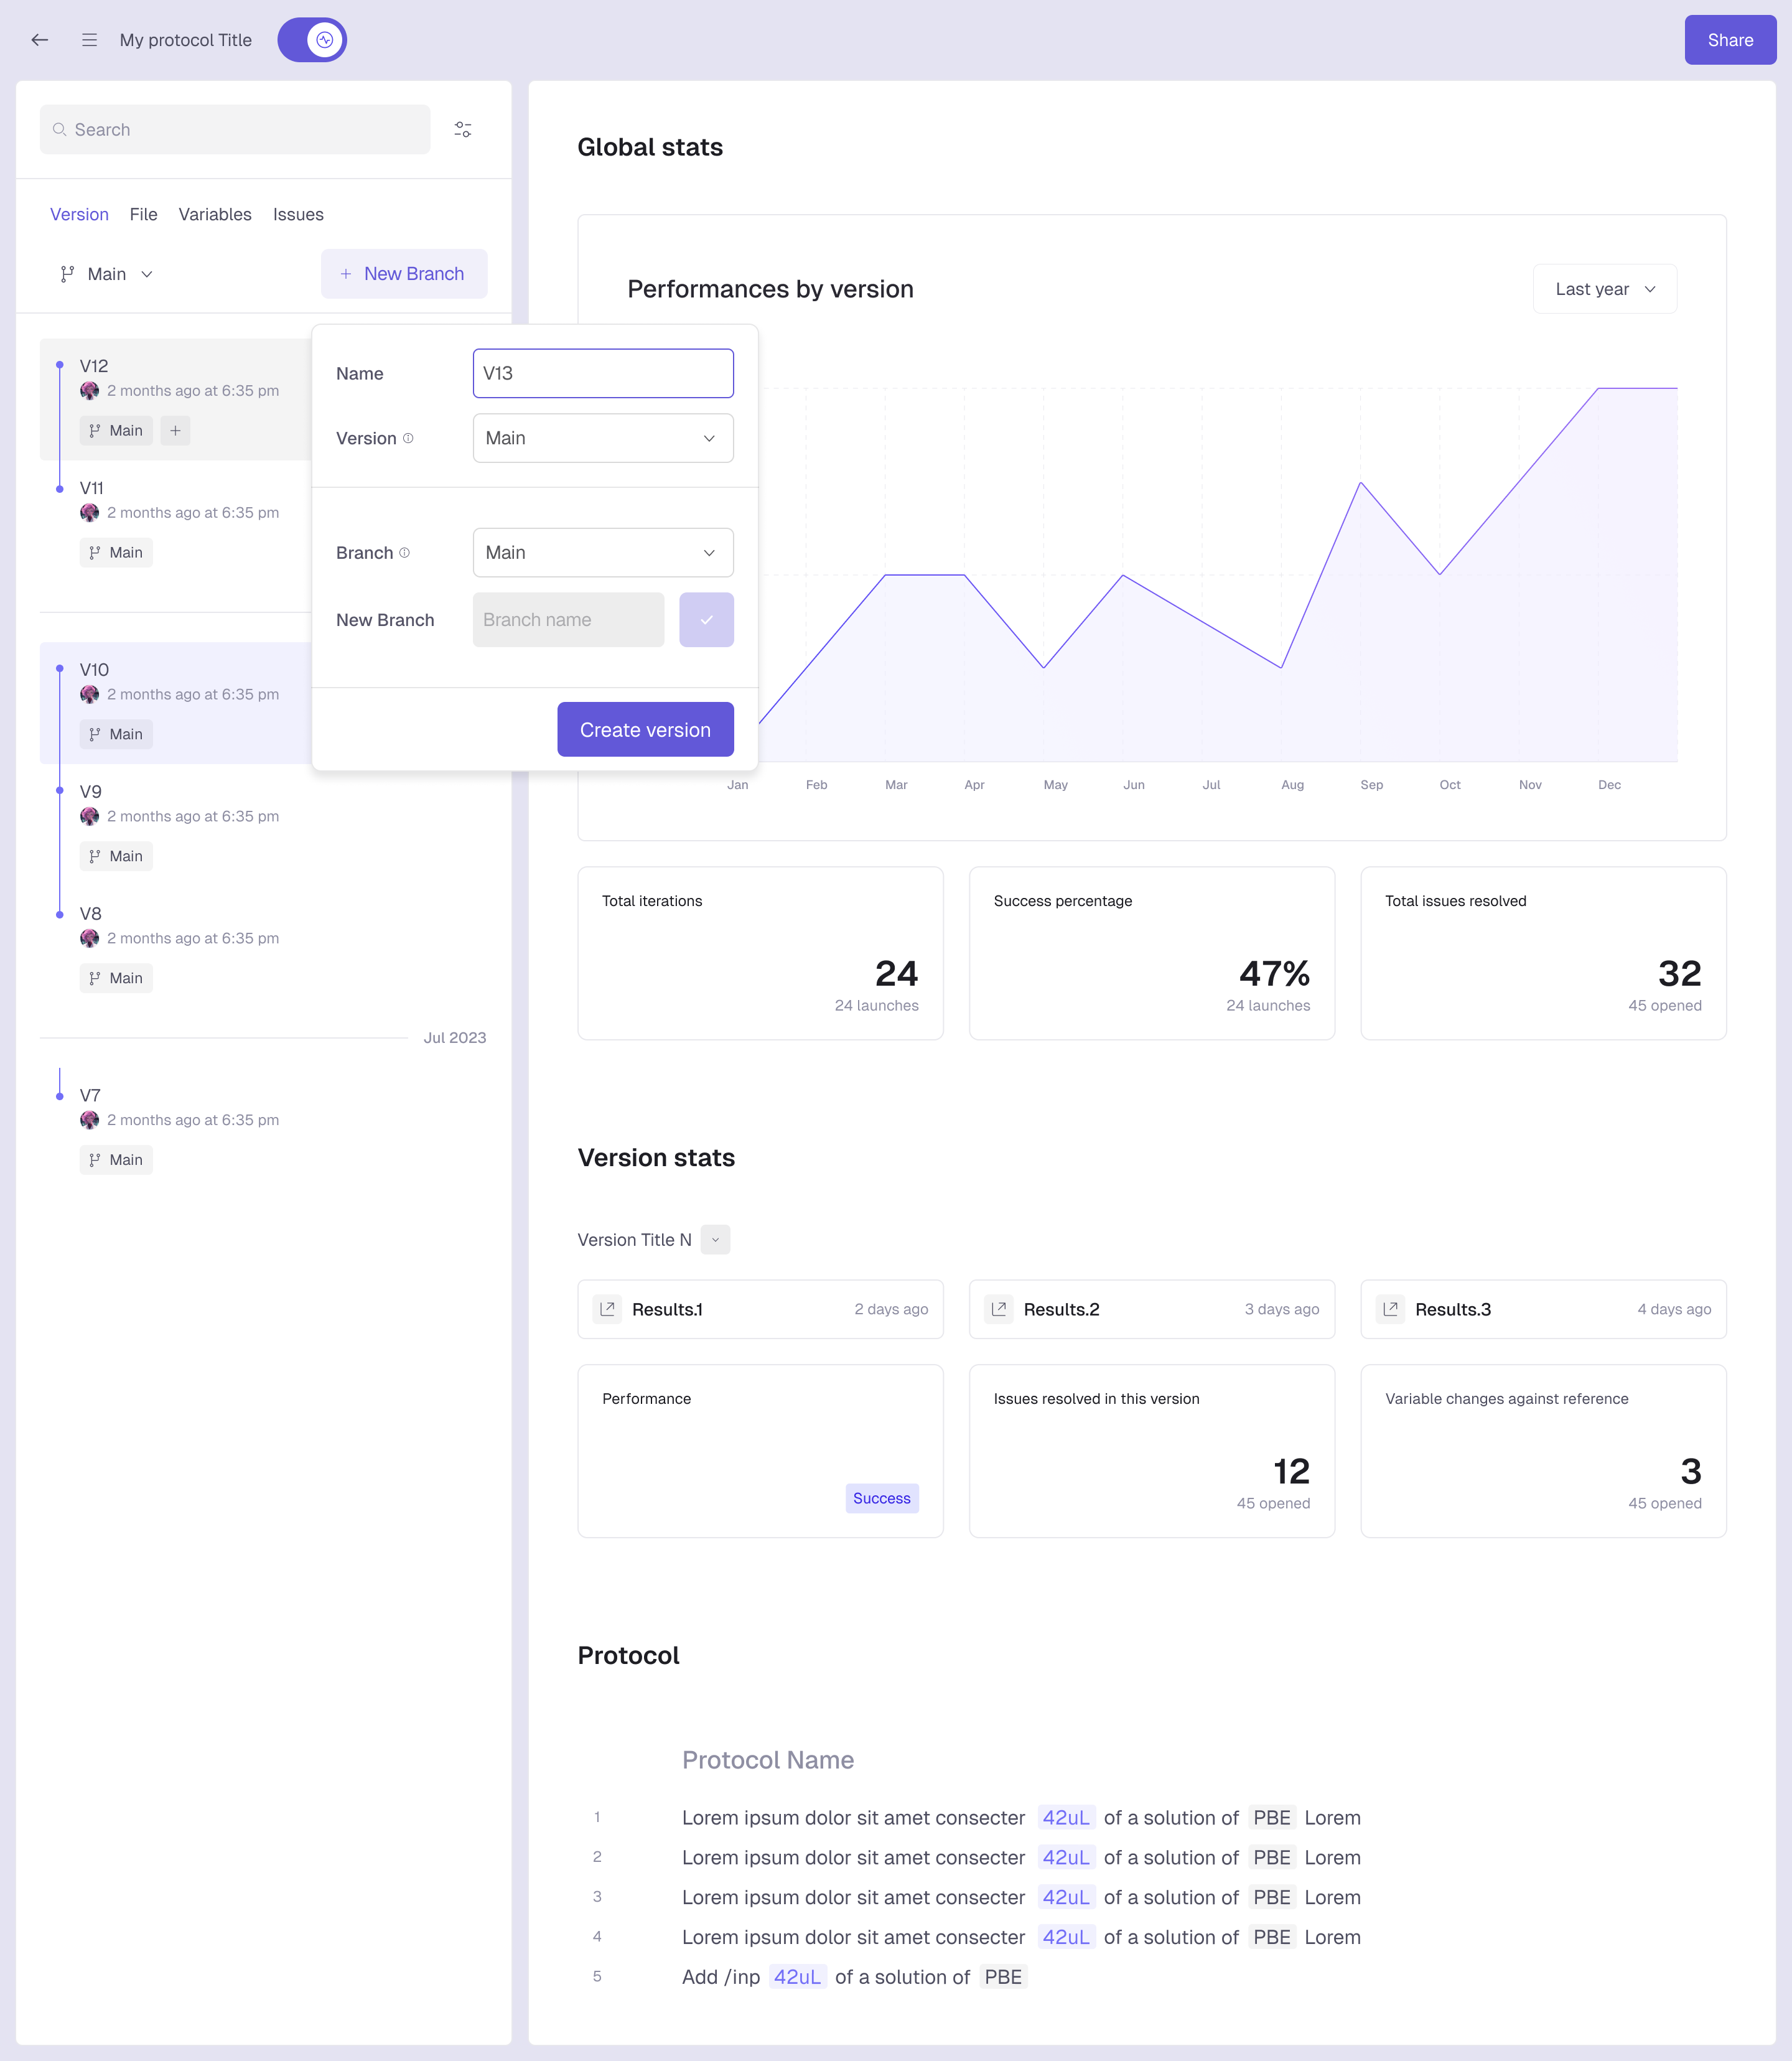The width and height of the screenshot is (1792, 2061).
Task: Click the search filter settings icon
Action: tap(463, 130)
